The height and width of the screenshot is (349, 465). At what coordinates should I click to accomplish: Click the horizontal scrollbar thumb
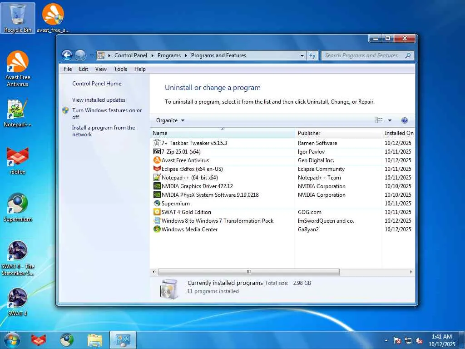tap(249, 272)
